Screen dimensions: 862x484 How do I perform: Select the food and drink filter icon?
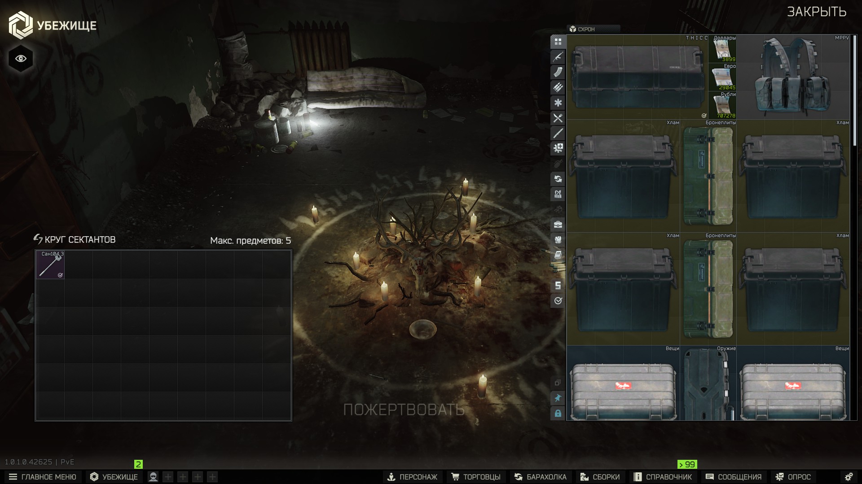tap(558, 118)
